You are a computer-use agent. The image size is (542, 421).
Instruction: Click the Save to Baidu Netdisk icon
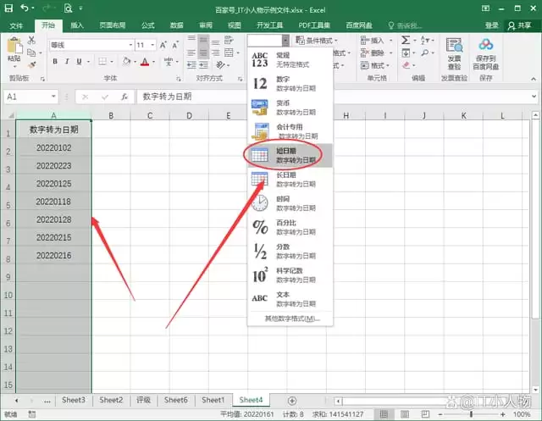tap(485, 54)
